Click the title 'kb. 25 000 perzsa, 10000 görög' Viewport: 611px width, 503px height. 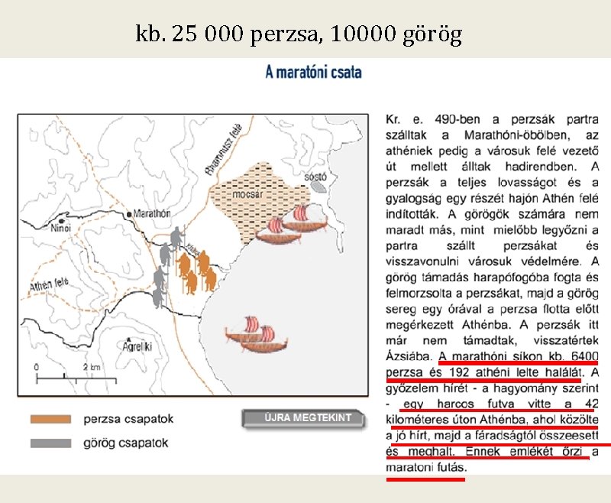[299, 34]
